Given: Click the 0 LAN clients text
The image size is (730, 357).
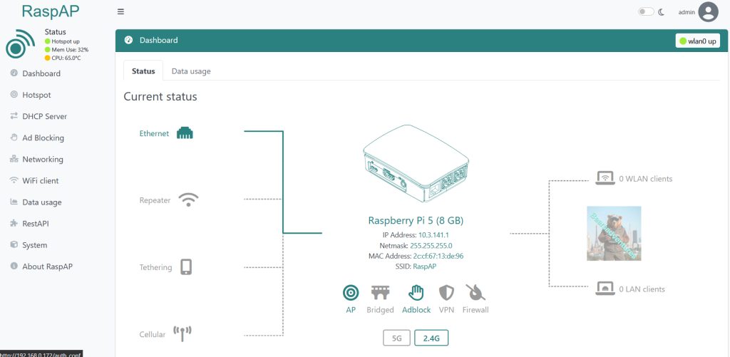Looking at the screenshot, I should pyautogui.click(x=642, y=289).
